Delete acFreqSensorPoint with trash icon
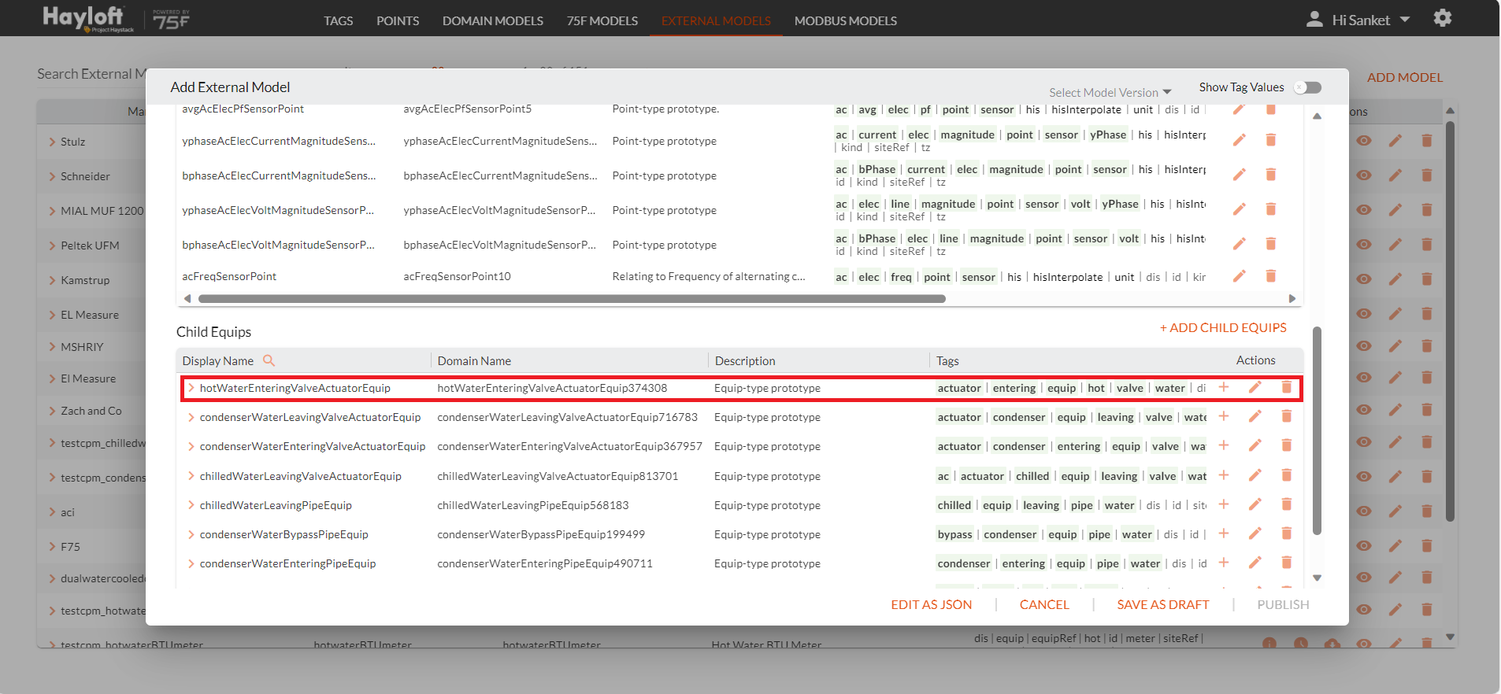Screen dimensions: 1501x694 (1270, 276)
